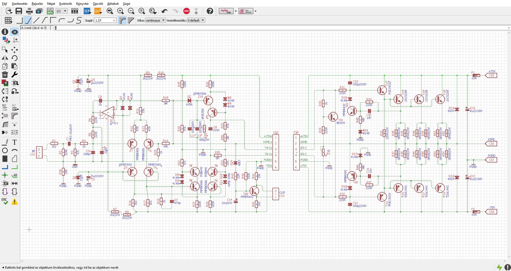511x271 pixels.
Task: Select the Delete trash can tool
Action: tap(5, 75)
